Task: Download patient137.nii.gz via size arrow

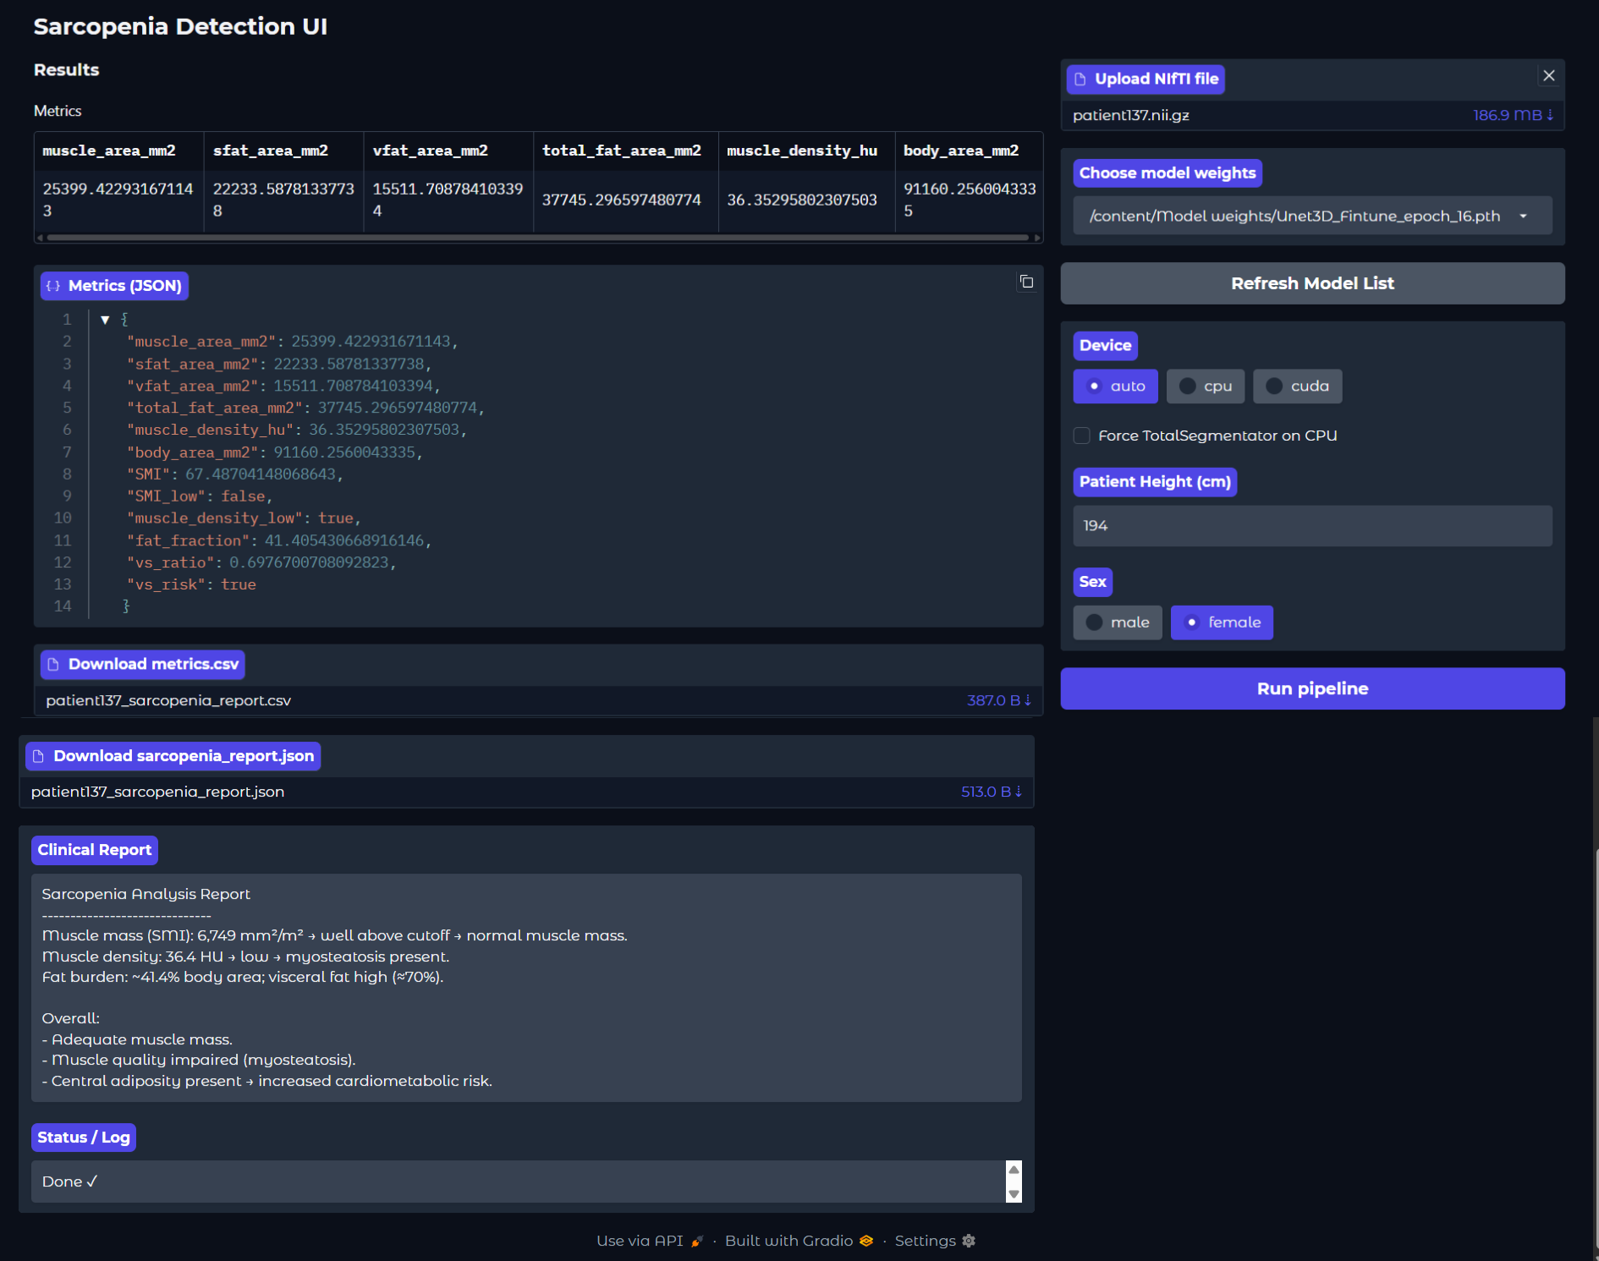Action: tap(1513, 115)
